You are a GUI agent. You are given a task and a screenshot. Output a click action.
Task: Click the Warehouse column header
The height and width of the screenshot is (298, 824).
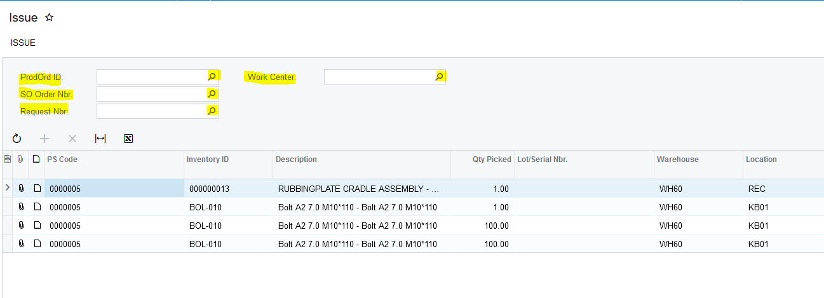(677, 159)
